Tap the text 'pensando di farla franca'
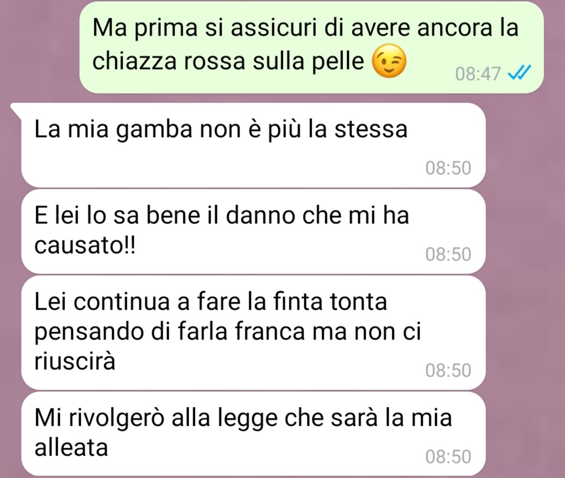The height and width of the screenshot is (478, 565). (x=170, y=332)
